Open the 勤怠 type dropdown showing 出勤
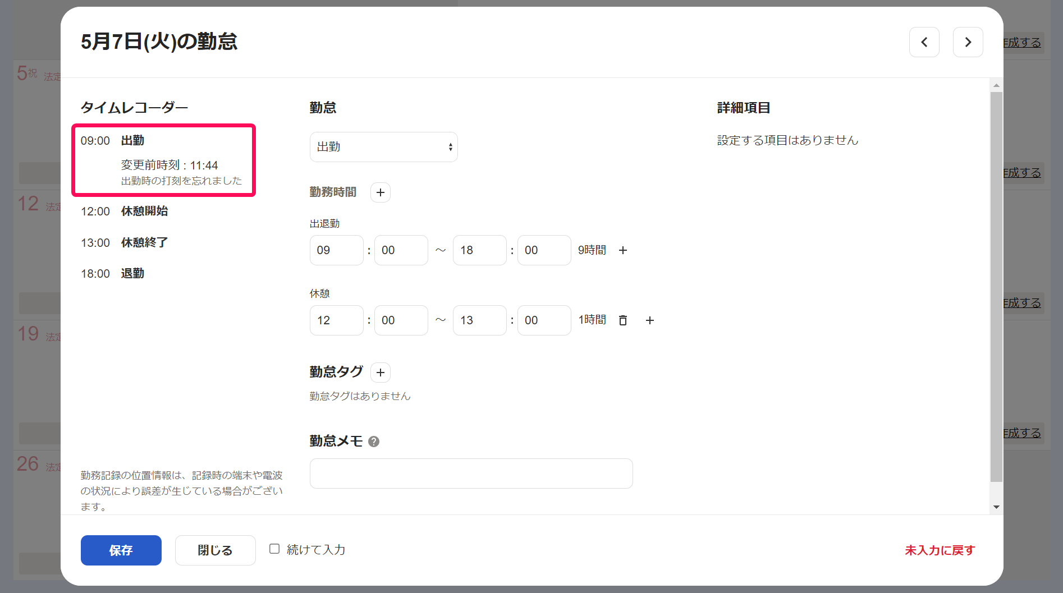The width and height of the screenshot is (1063, 593). click(x=384, y=147)
